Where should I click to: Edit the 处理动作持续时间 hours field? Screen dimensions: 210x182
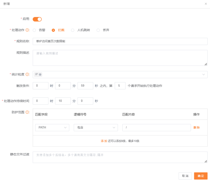pos(41,101)
